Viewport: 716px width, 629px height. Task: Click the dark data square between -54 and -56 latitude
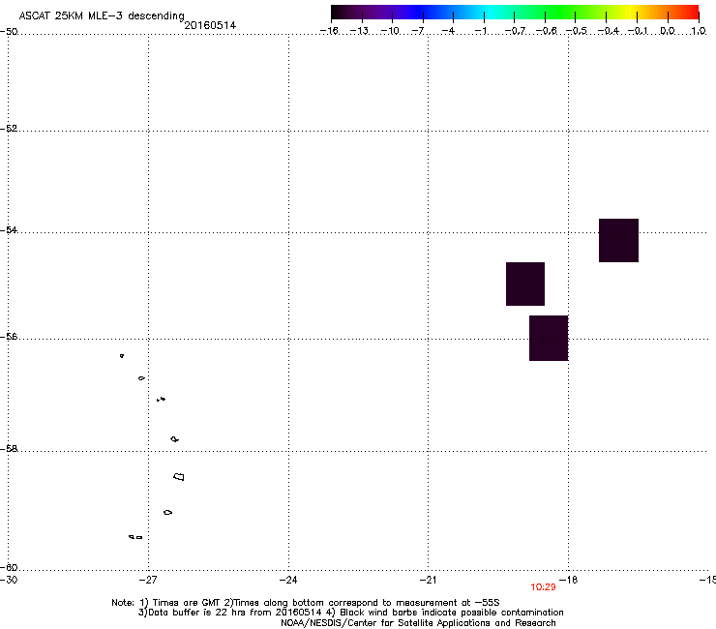[x=525, y=284]
